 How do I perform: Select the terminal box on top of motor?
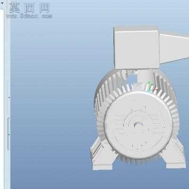click(x=137, y=48)
